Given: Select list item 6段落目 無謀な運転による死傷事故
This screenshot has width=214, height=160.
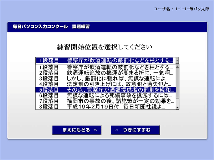Looking at the screenshot, I should coord(106,95).
